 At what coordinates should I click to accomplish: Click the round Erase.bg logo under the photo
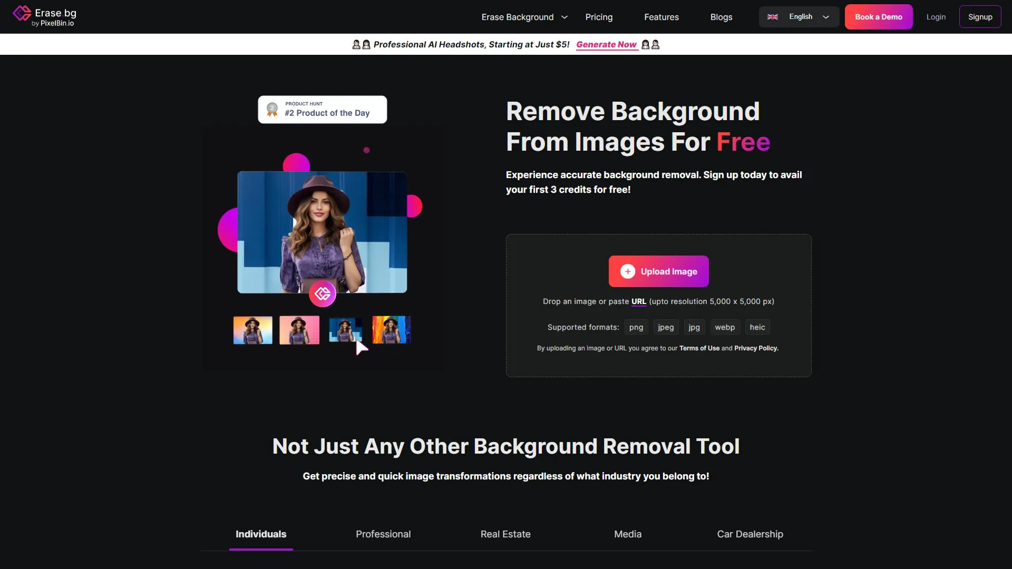(323, 293)
